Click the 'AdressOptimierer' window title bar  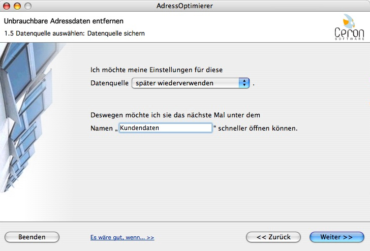click(185, 6)
